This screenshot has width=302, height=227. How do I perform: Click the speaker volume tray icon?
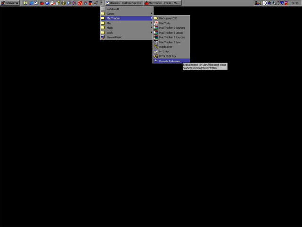click(x=260, y=3)
